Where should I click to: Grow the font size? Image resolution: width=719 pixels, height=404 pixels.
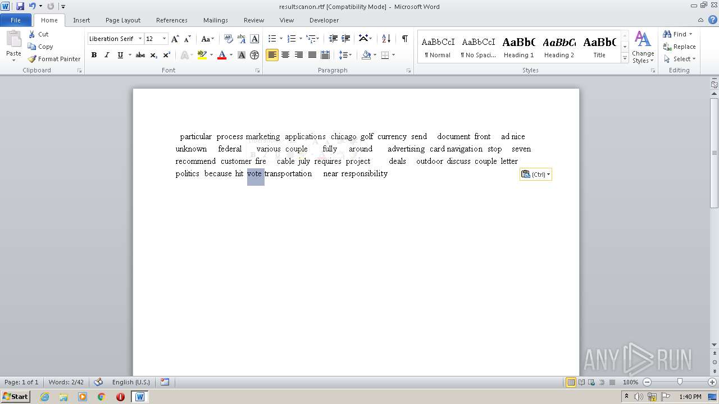pos(175,39)
